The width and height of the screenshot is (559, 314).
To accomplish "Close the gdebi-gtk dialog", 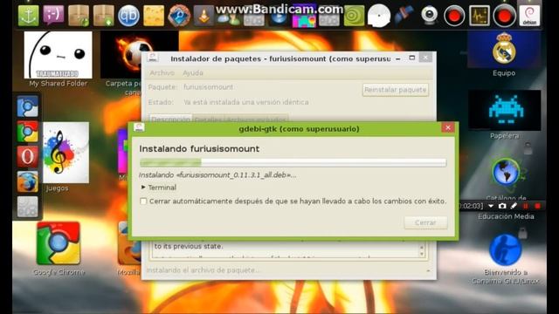I will [x=448, y=128].
